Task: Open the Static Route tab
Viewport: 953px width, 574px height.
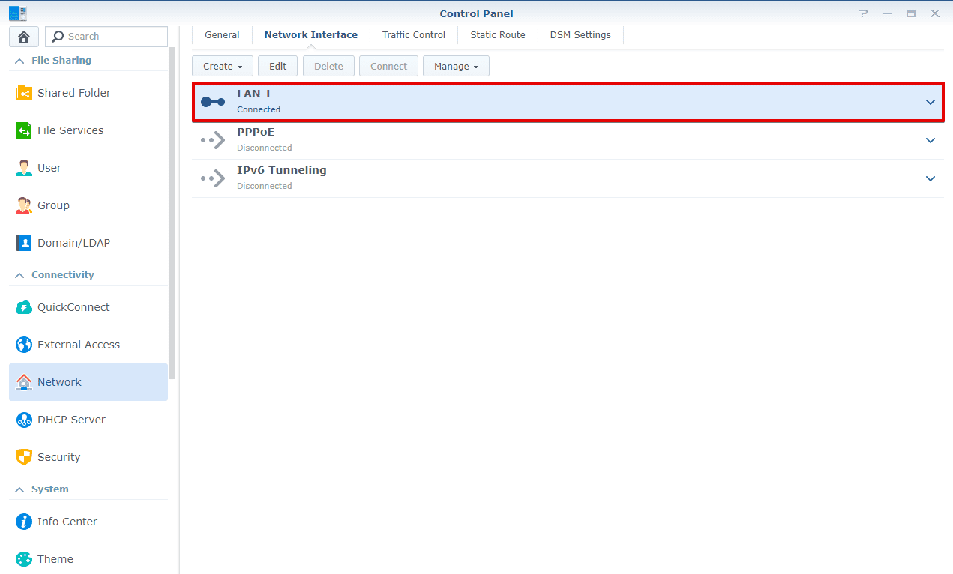Action: [497, 34]
